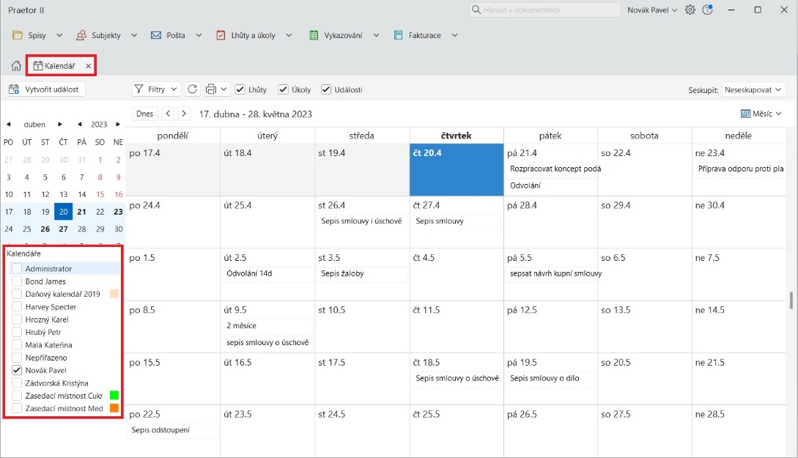Image resolution: width=798 pixels, height=458 pixels.
Task: Click the refresh icon in calendar toolbar
Action: pos(192,89)
